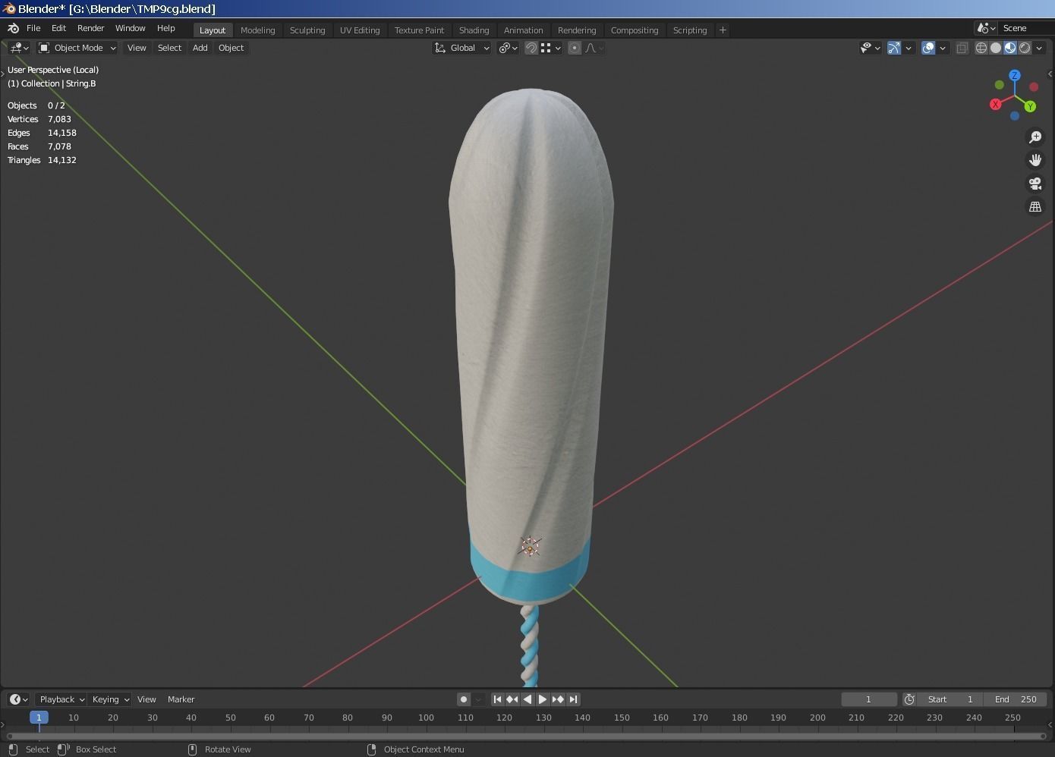Jump to previous keyframe
Image resolution: width=1055 pixels, height=757 pixels.
click(x=512, y=699)
